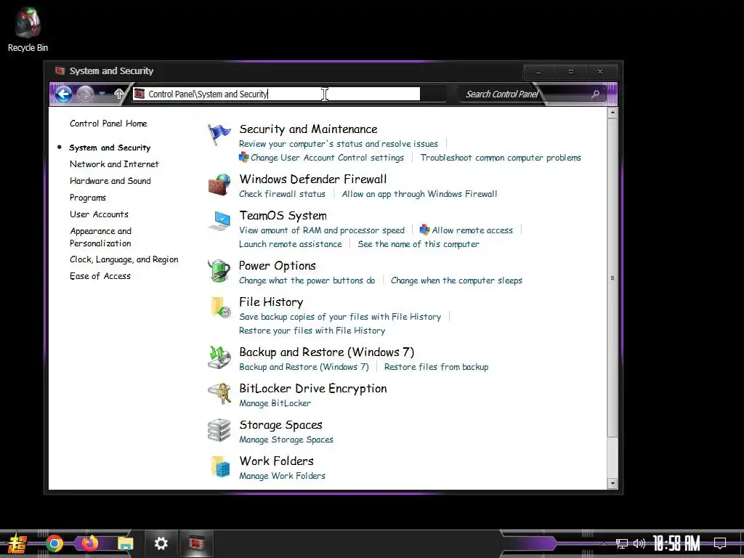
Task: Click Manage Storage Spaces link
Action: [x=286, y=440]
